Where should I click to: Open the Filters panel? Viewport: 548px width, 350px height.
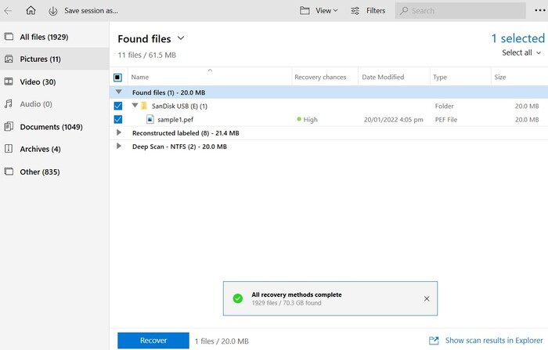tap(368, 11)
